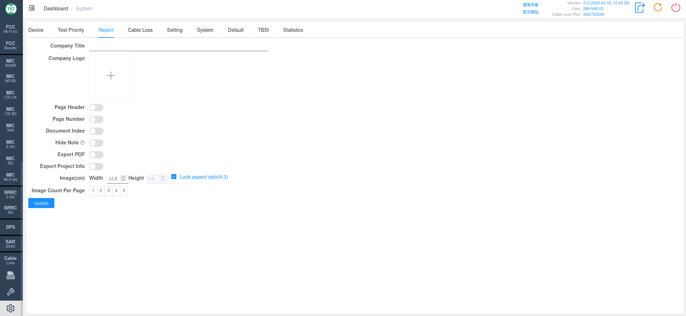
Task: Toggle the Export Project Info switch
Action: click(x=96, y=167)
